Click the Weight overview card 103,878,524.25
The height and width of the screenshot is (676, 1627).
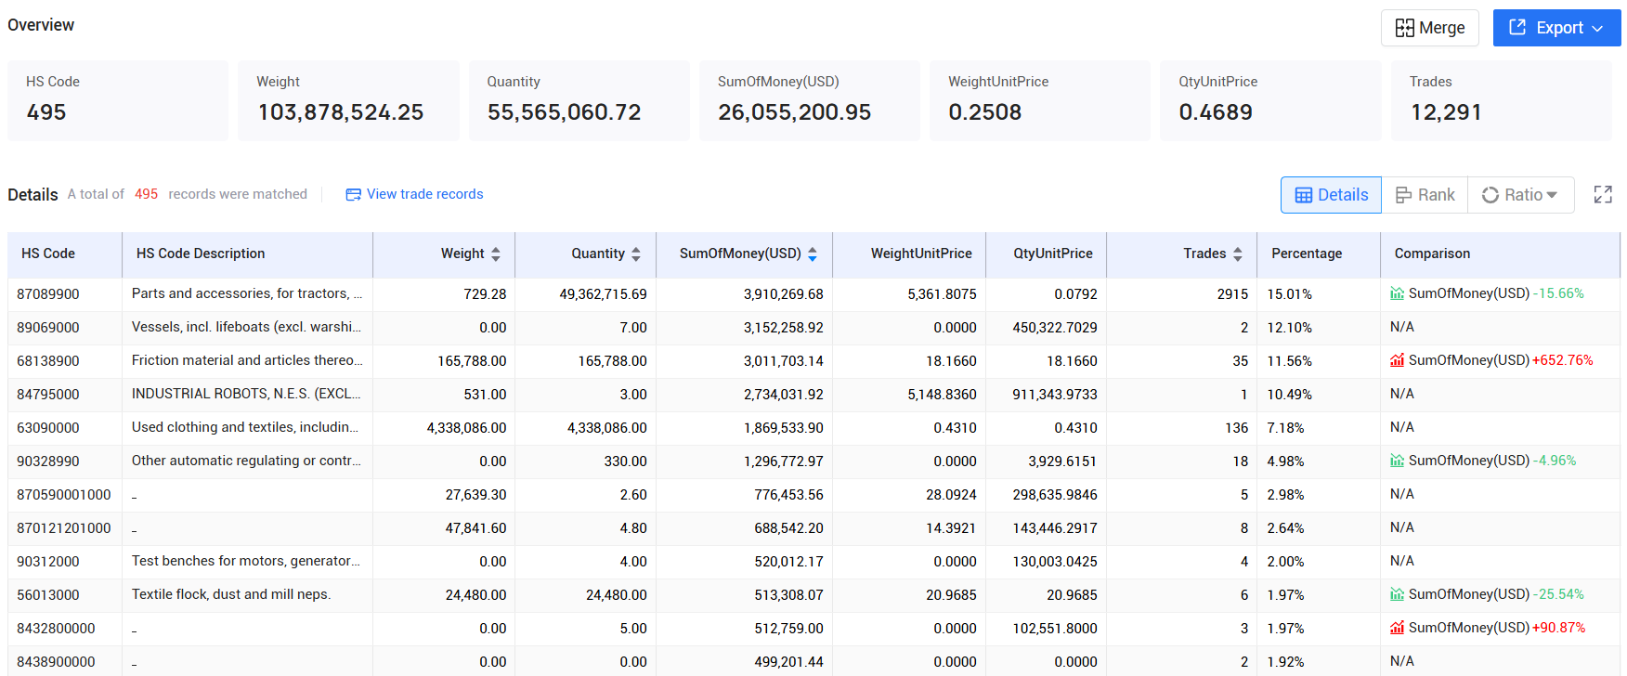tap(348, 100)
